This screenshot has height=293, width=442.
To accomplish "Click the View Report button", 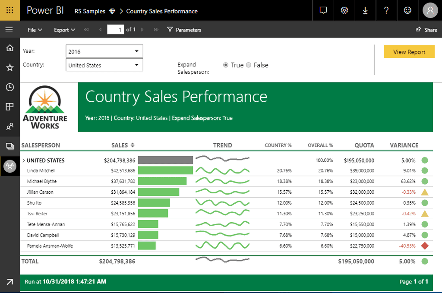I will (x=409, y=51).
